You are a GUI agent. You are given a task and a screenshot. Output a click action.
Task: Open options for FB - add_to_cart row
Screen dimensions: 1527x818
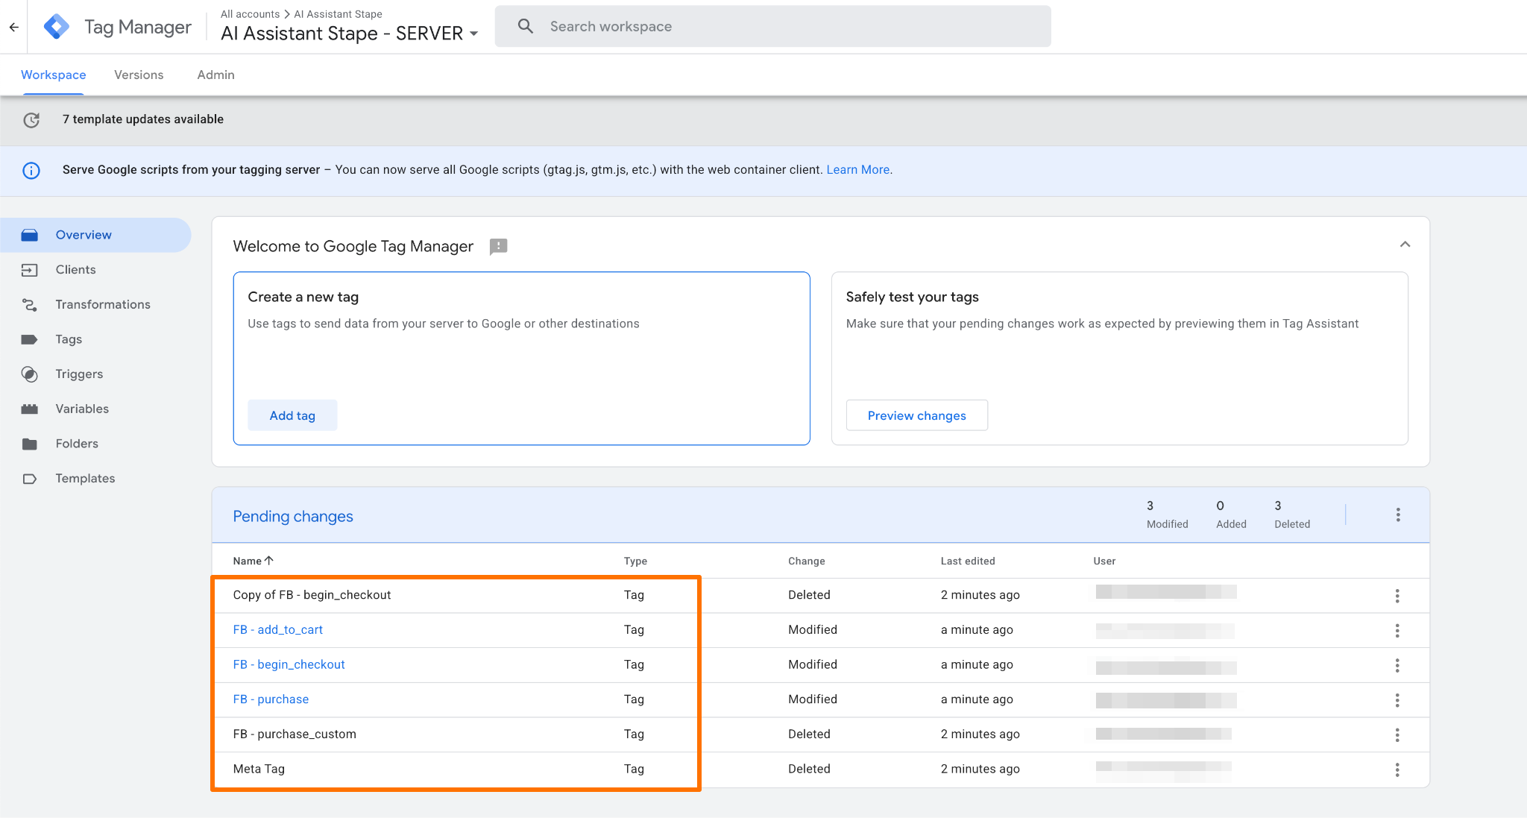pyautogui.click(x=1397, y=630)
